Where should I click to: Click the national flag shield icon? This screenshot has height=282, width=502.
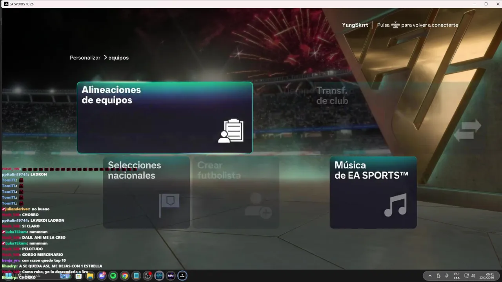pos(169,205)
